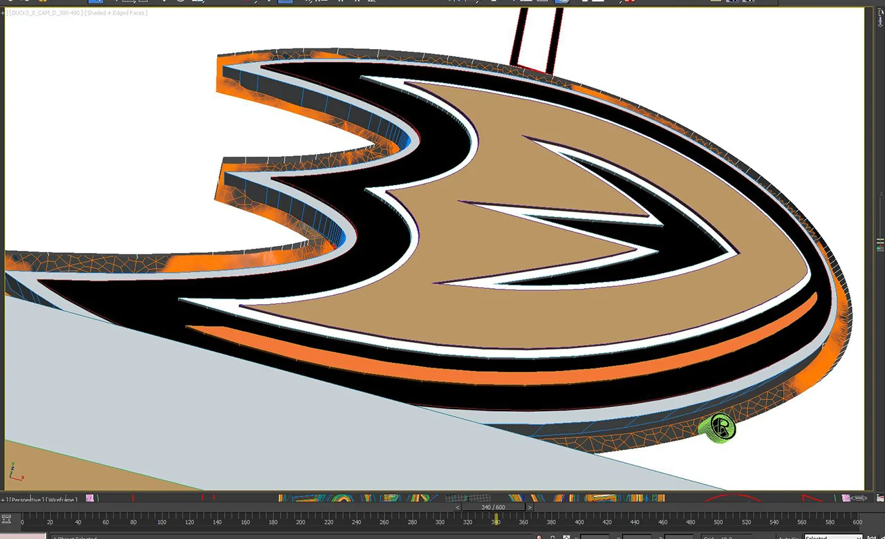Screen dimensions: 885x539
Task: Open the Shaded + Edged Faces shading menu
Action: (x=116, y=12)
